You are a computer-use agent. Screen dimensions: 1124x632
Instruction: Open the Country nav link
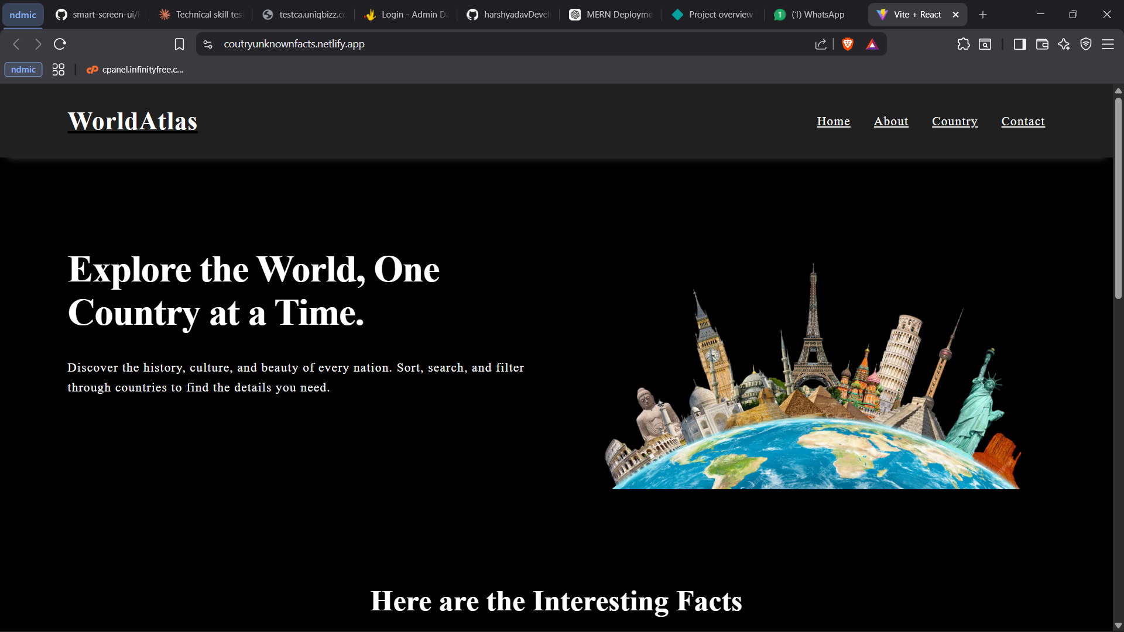954,121
